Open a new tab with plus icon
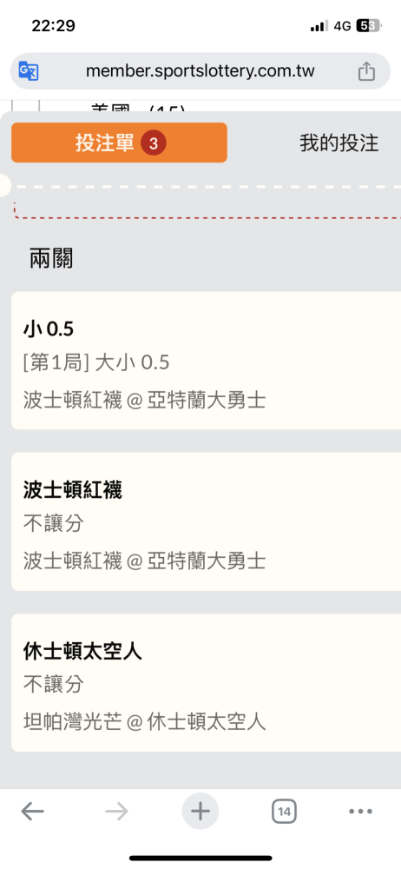 pyautogui.click(x=200, y=812)
